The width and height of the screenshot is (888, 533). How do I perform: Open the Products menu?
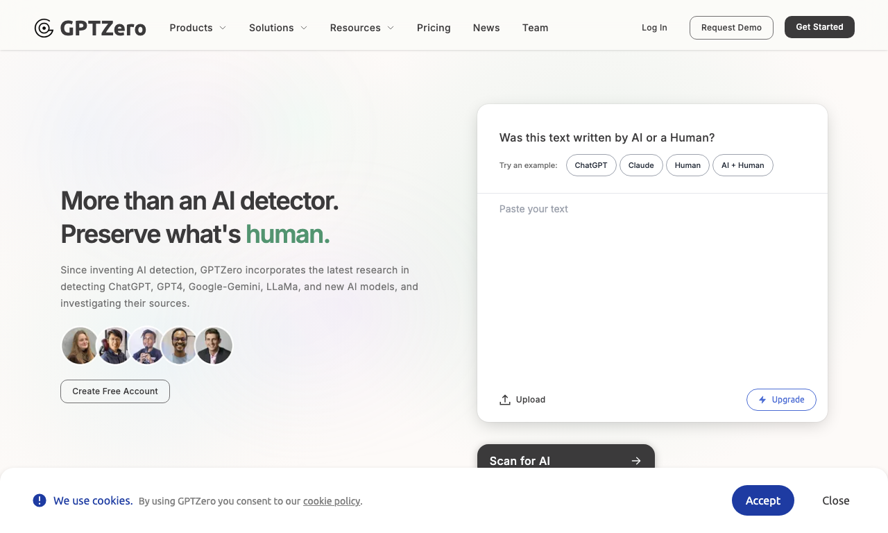(198, 28)
